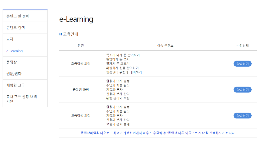Image resolution: width=260 pixels, height=145 pixels.
Task: Open the 콘텐츠 한 눈에 sidebar menu
Action: (x=25, y=16)
